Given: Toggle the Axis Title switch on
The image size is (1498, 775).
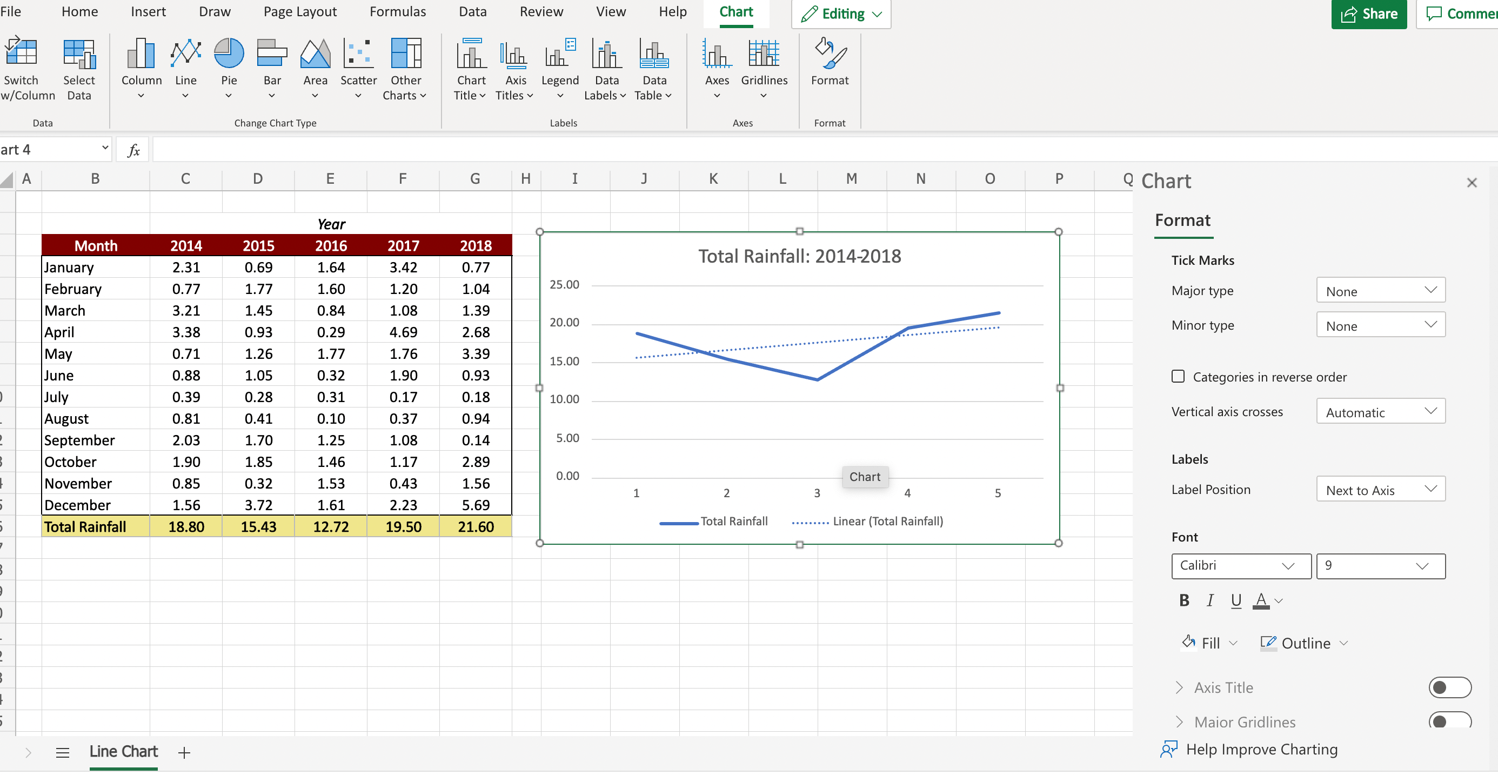Looking at the screenshot, I should [x=1449, y=688].
